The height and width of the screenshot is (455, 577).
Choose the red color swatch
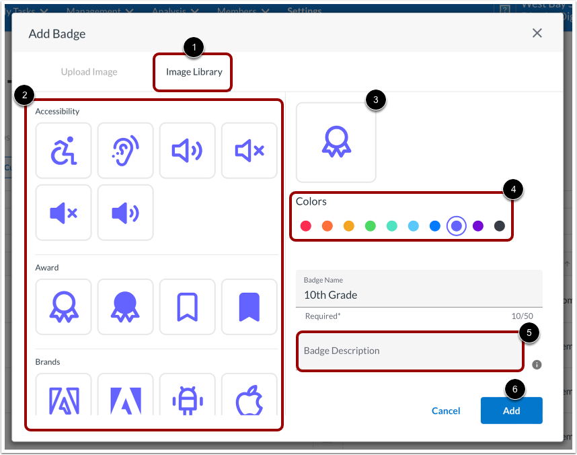coord(306,226)
